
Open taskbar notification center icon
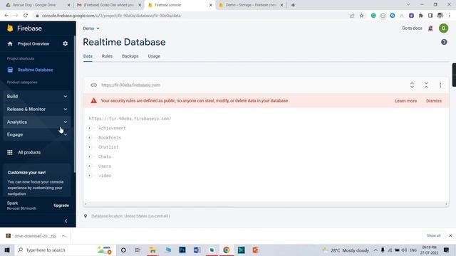coord(447,250)
